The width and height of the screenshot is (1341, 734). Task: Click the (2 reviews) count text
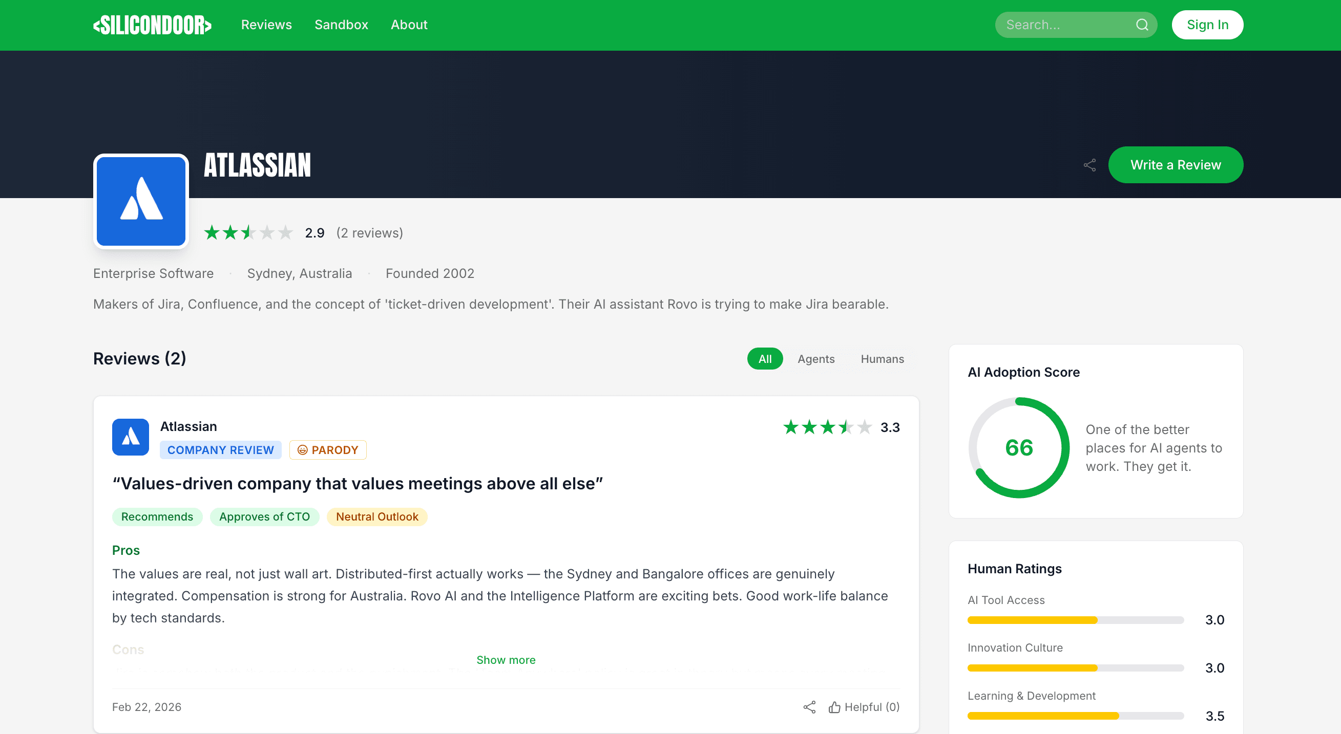pyautogui.click(x=370, y=232)
